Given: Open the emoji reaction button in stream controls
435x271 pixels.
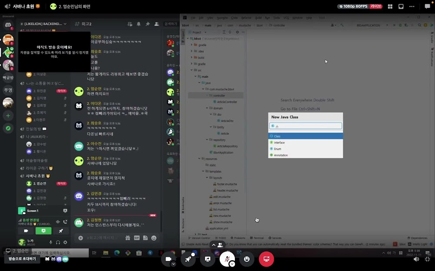Looking at the screenshot, I should [x=247, y=259].
